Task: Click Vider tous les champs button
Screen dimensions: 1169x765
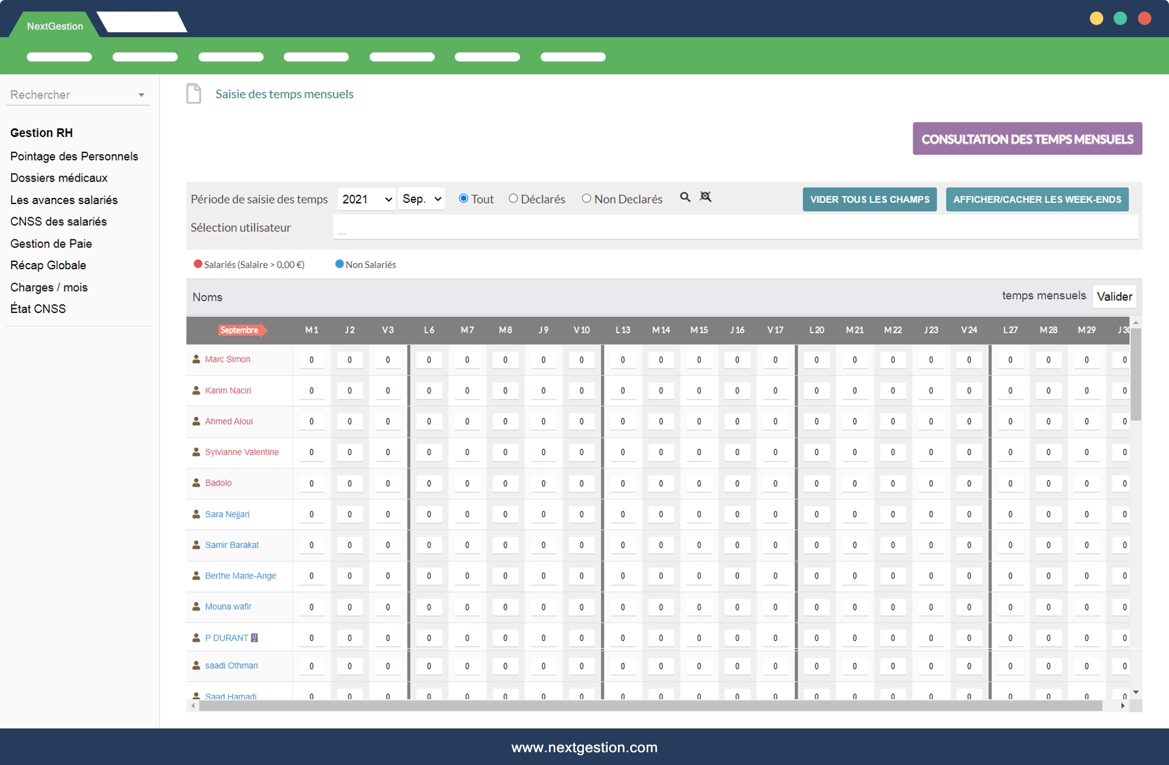Action: coord(869,200)
